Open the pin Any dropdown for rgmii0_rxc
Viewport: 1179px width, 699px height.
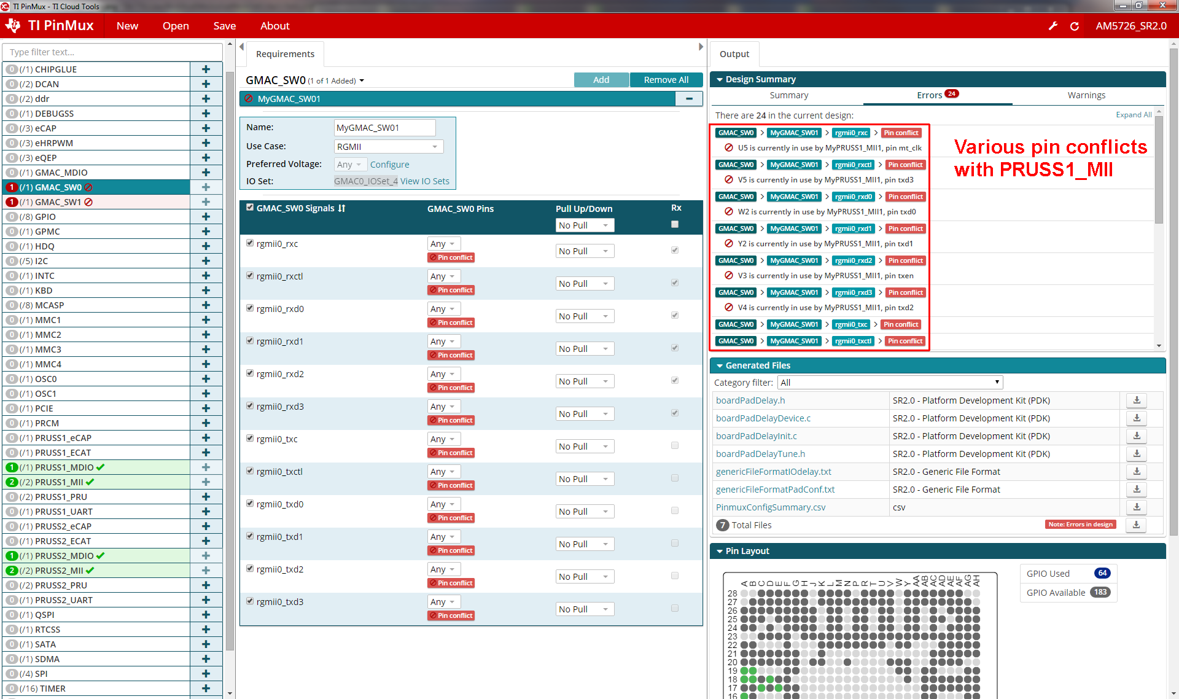[444, 244]
